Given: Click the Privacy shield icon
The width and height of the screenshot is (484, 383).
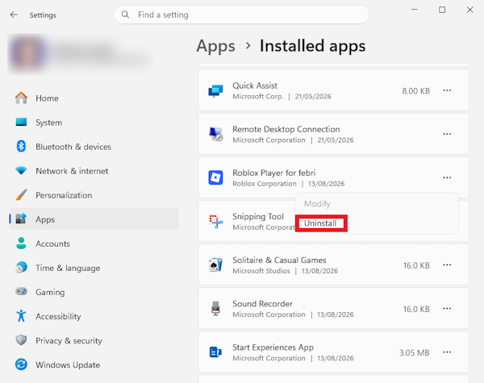Looking at the screenshot, I should [21, 340].
